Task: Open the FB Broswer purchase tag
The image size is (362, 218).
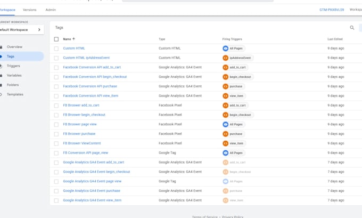Action: tap(79, 134)
